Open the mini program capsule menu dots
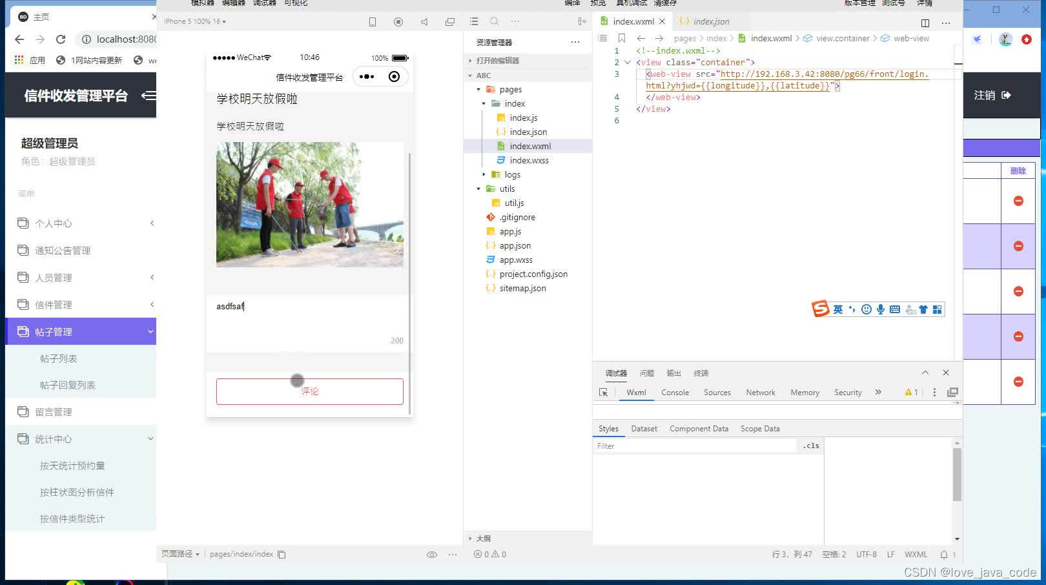 pyautogui.click(x=367, y=77)
